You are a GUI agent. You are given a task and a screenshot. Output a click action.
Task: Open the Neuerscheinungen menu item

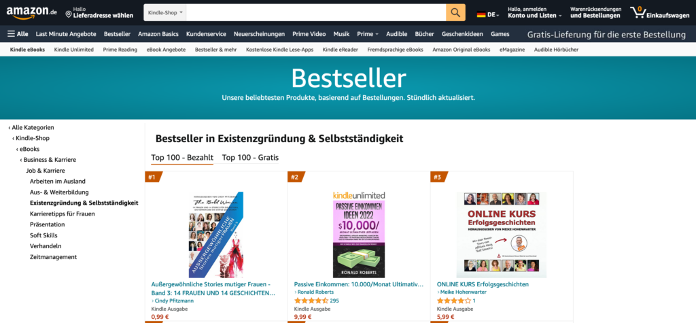259,34
